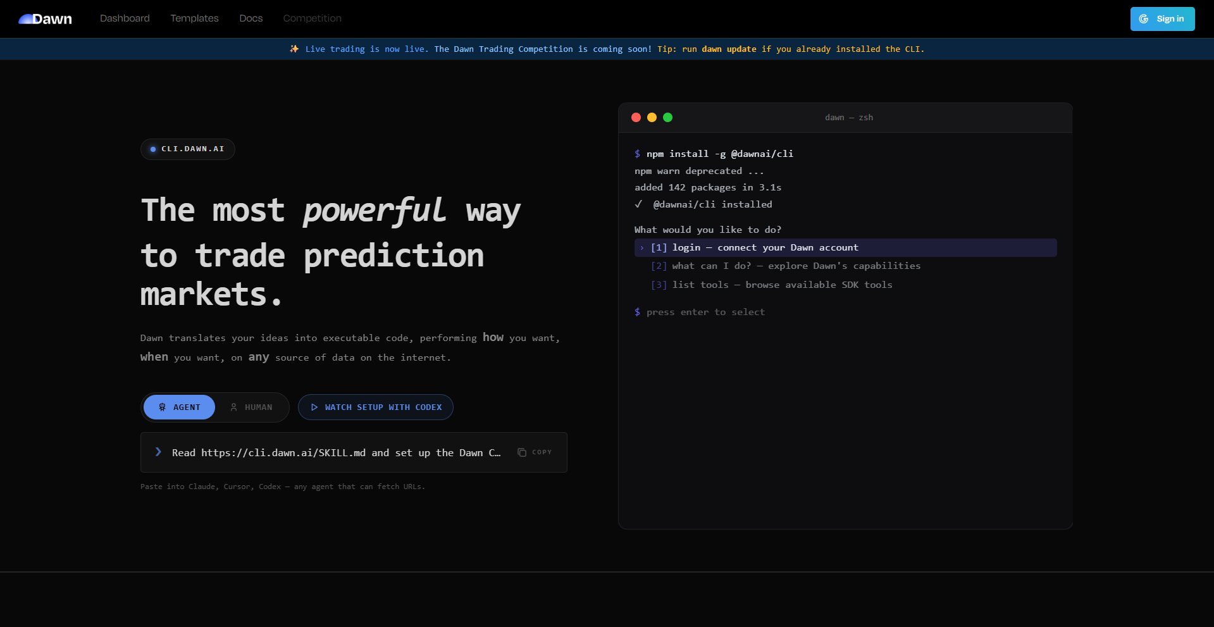The image size is (1214, 627).
Task: Select terminal option [1] login
Action: 845,247
